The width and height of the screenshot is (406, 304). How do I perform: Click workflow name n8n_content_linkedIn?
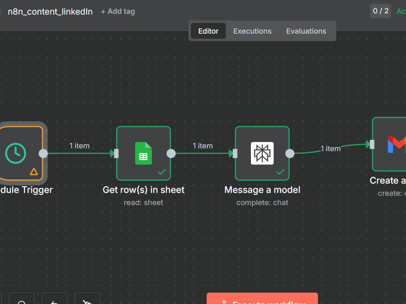50,12
